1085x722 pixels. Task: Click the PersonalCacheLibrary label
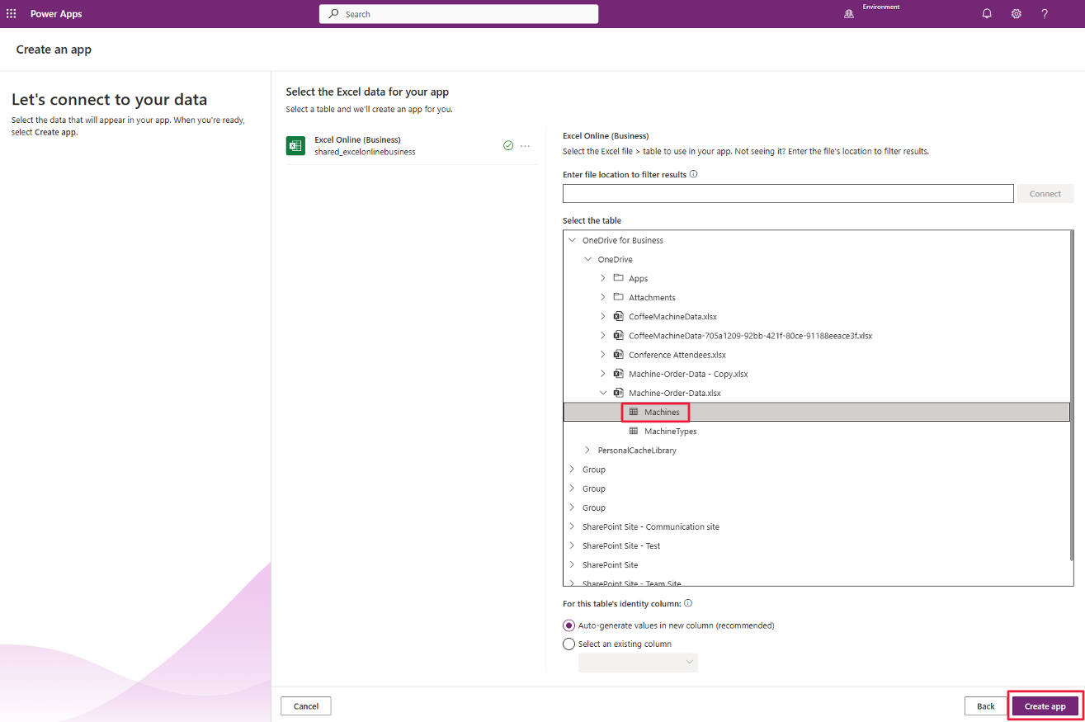[637, 451]
